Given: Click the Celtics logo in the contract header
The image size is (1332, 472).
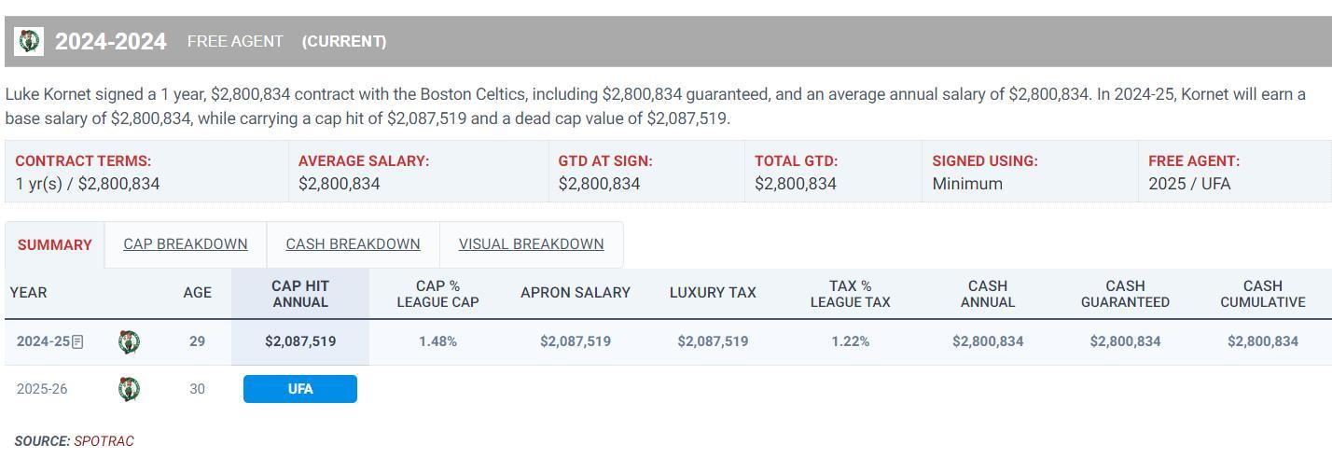Looking at the screenshot, I should pyautogui.click(x=30, y=41).
